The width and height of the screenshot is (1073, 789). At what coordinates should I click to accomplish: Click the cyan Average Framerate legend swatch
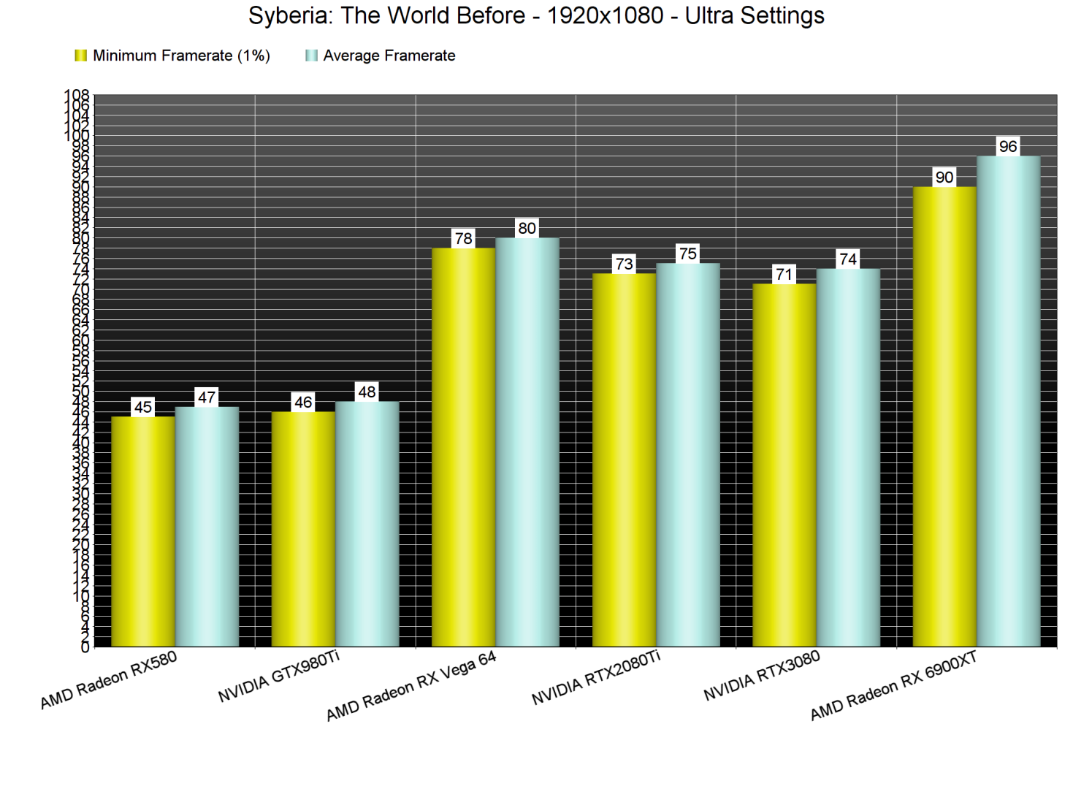click(x=311, y=56)
